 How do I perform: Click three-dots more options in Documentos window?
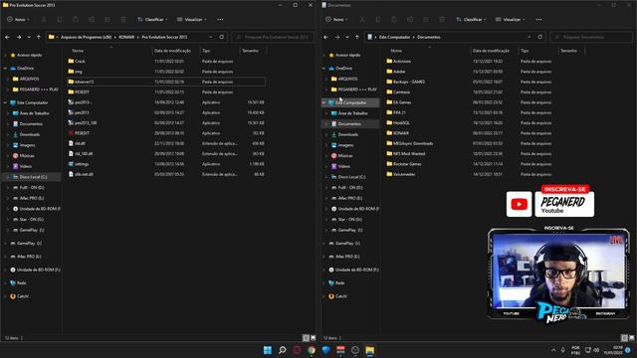pos(538,20)
